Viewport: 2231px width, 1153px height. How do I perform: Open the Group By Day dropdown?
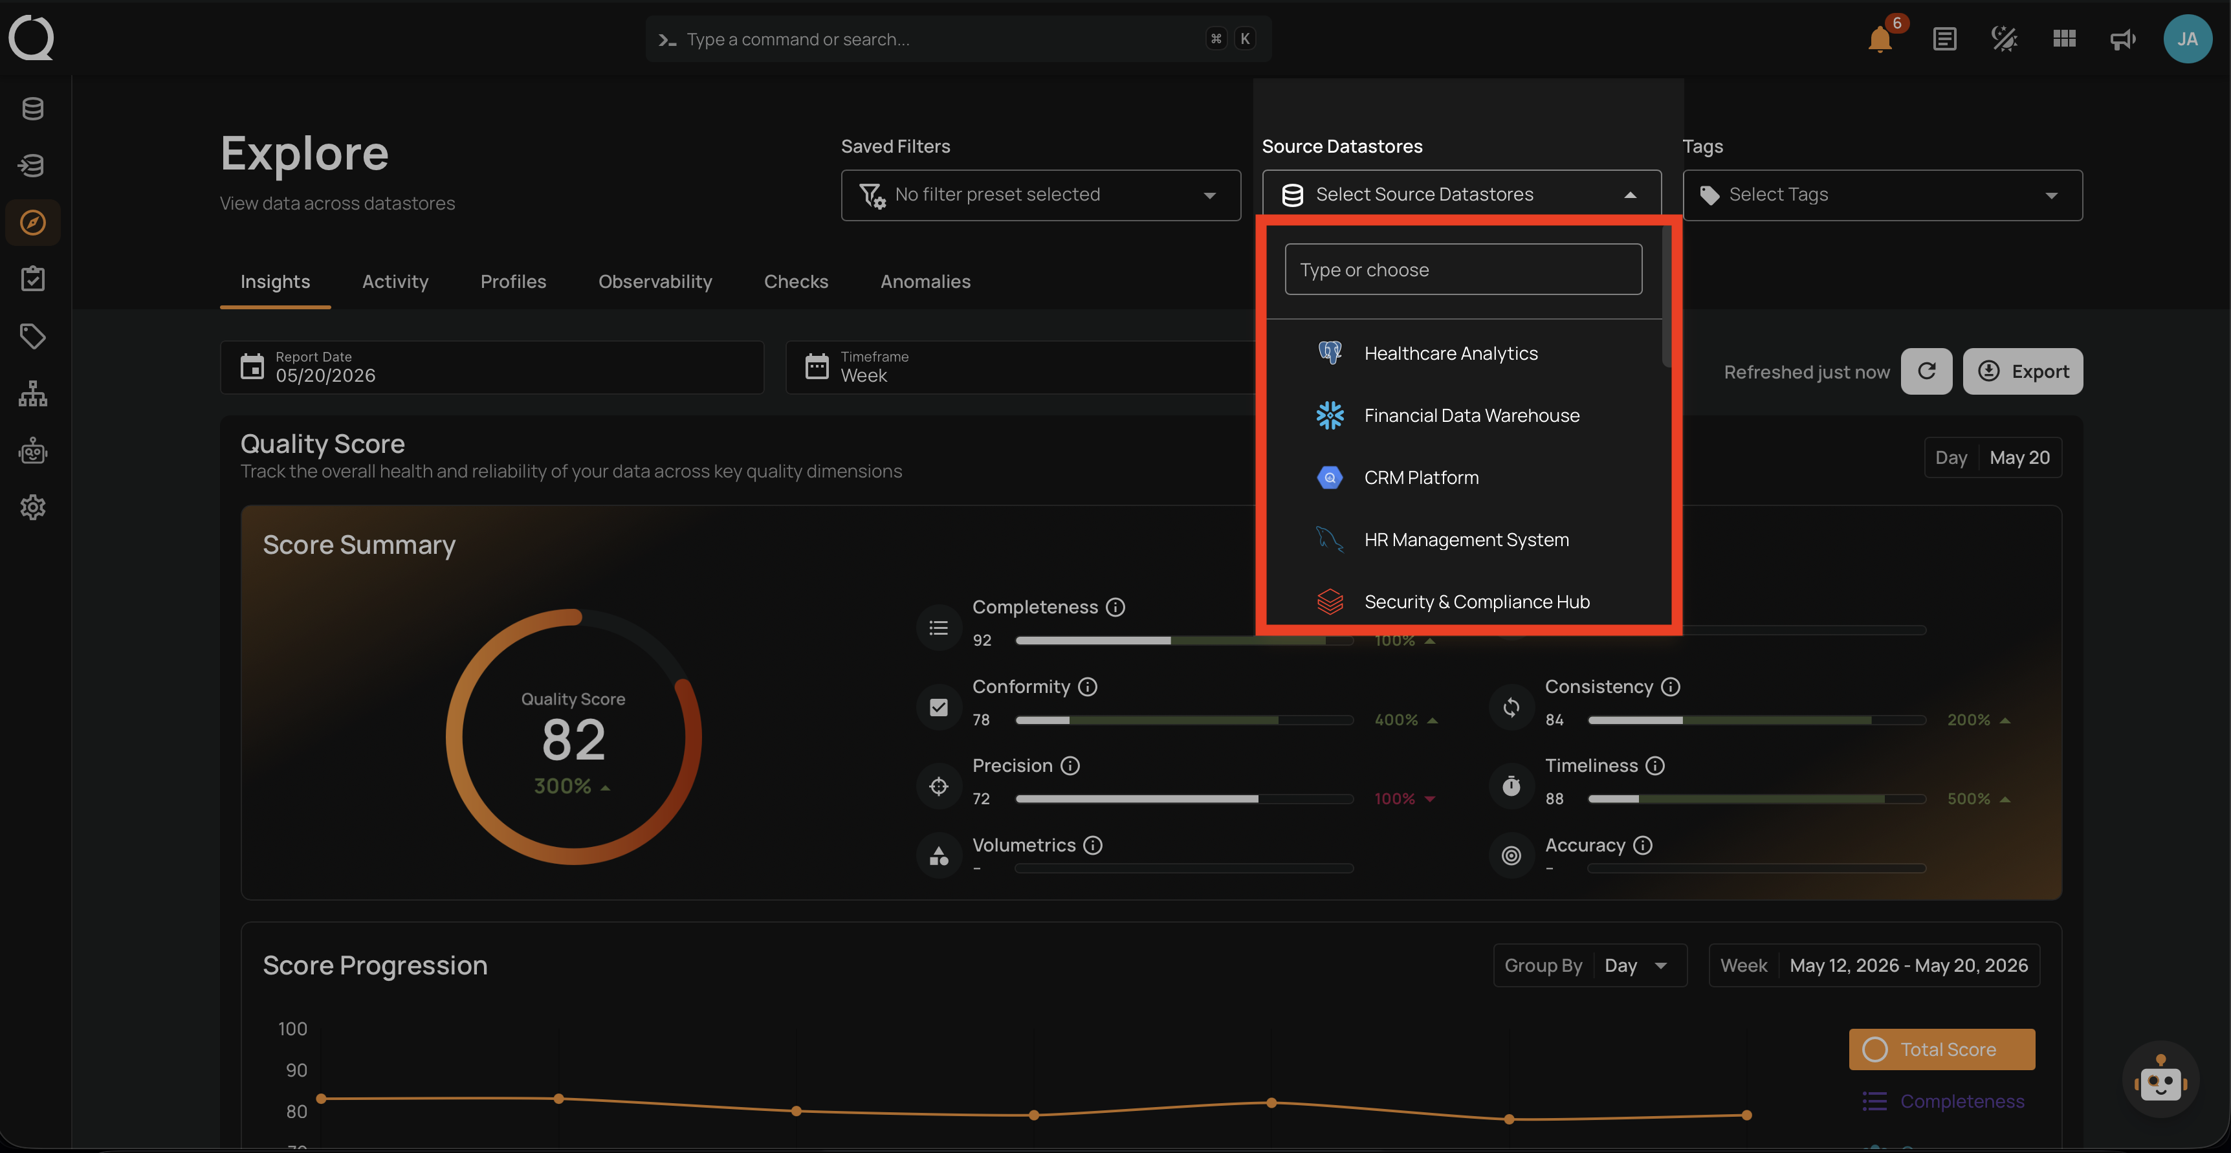pyautogui.click(x=1590, y=966)
